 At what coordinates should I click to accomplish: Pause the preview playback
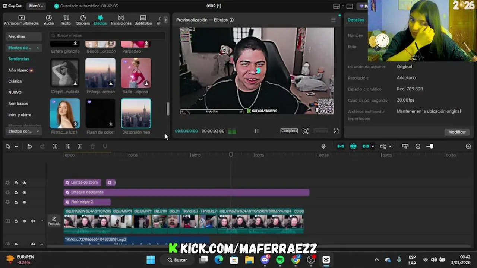[x=257, y=131]
